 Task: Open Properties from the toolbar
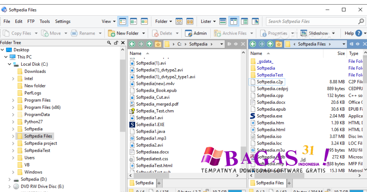(274, 33)
